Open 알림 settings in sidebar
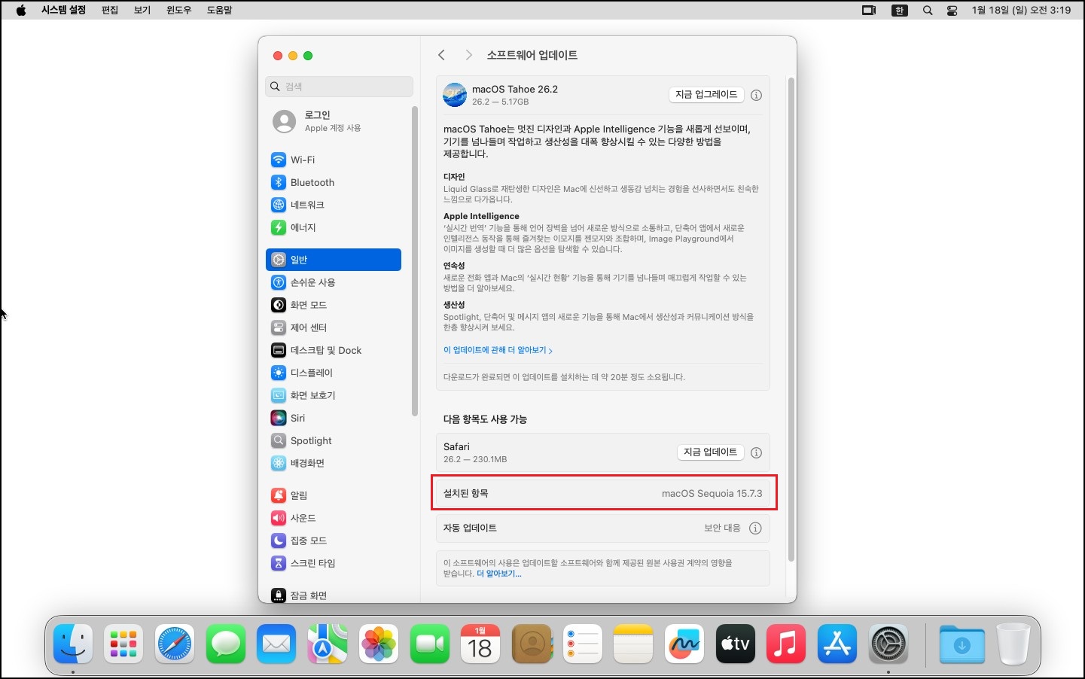 [334, 495]
